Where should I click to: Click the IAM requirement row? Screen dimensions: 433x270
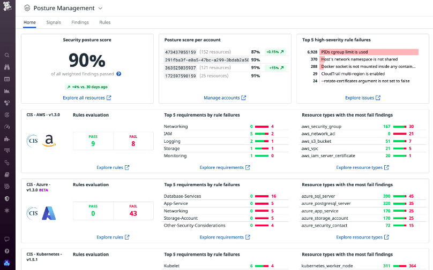click(x=225, y=134)
